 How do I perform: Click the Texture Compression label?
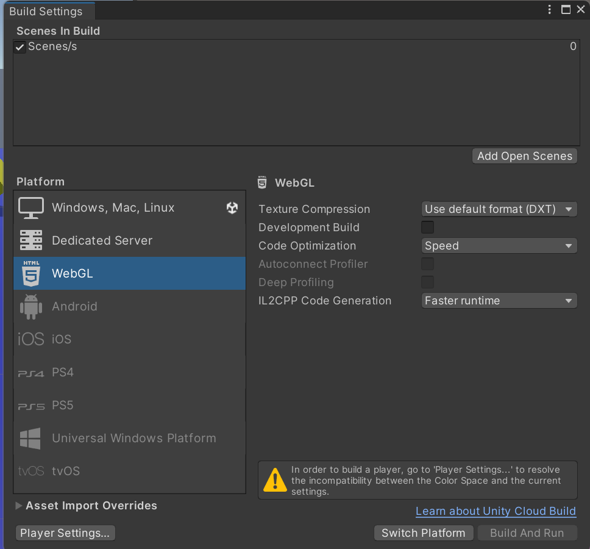[314, 209]
